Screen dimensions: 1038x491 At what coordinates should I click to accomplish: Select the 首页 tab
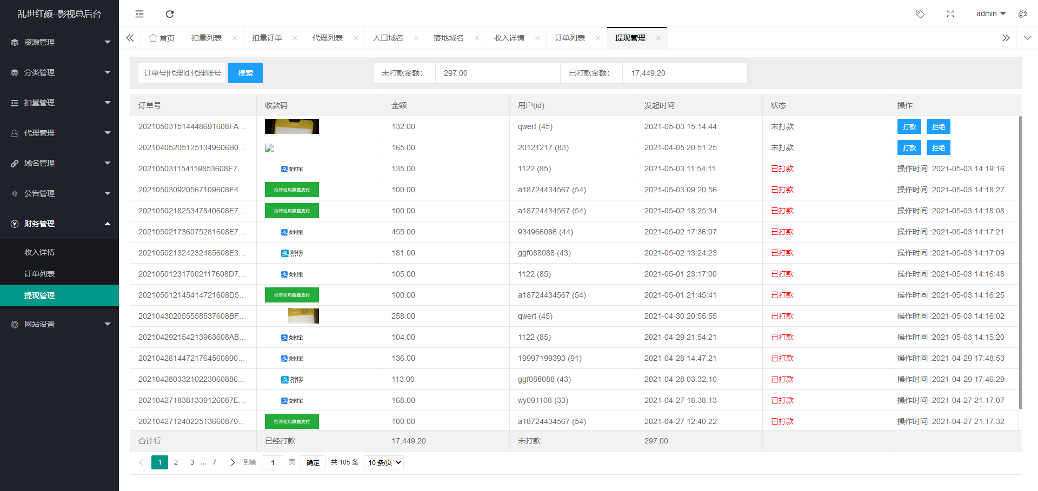pos(162,38)
